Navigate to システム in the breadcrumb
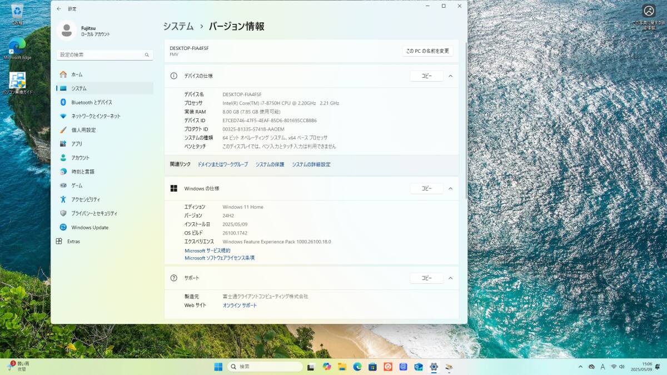667x375 pixels. [178, 26]
